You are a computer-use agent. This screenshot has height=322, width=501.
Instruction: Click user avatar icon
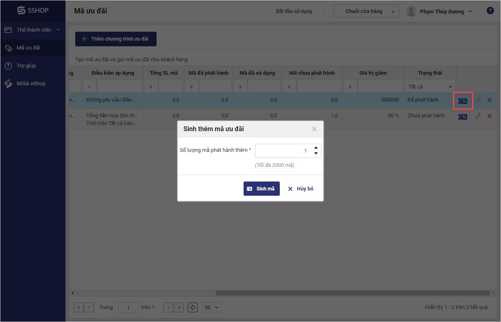tap(411, 11)
